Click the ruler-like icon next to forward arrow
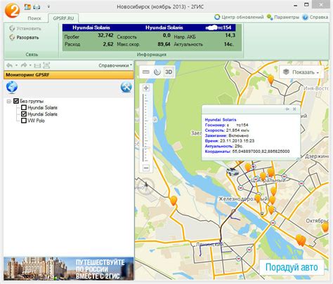Screen dimensions: 333x284 tap(37, 65)
